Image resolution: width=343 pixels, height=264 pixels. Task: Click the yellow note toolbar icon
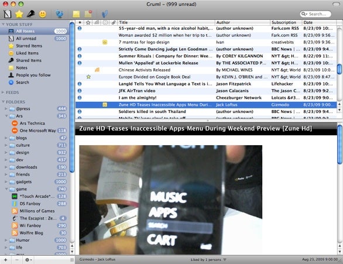76,14
